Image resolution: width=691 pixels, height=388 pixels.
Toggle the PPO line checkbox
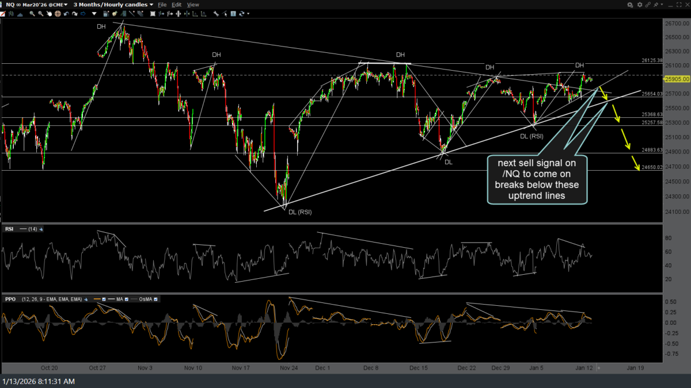[x=104, y=299]
